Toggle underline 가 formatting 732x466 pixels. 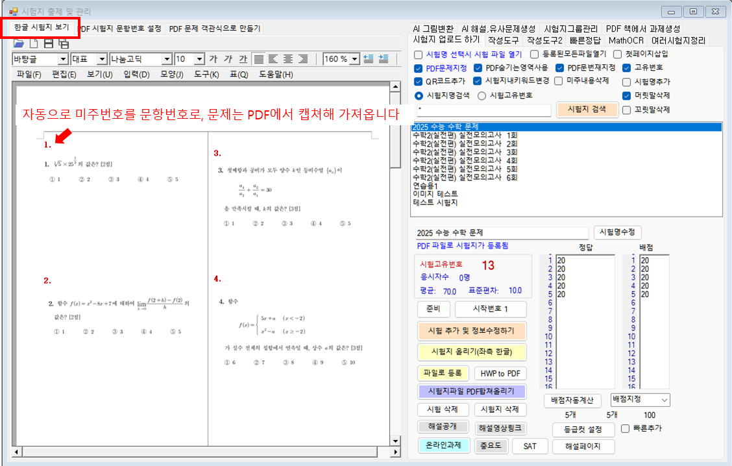pyautogui.click(x=243, y=59)
